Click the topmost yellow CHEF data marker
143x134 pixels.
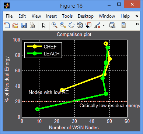pos(106,44)
